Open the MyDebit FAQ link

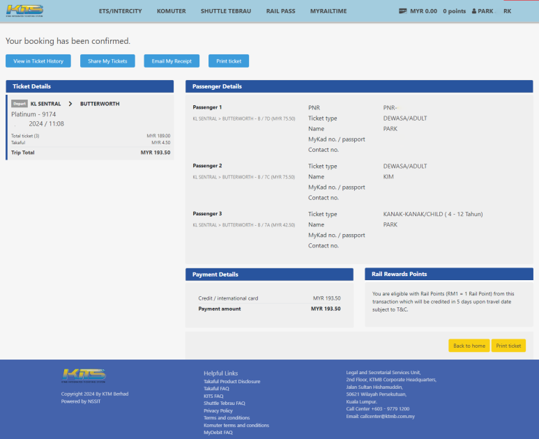click(218, 433)
